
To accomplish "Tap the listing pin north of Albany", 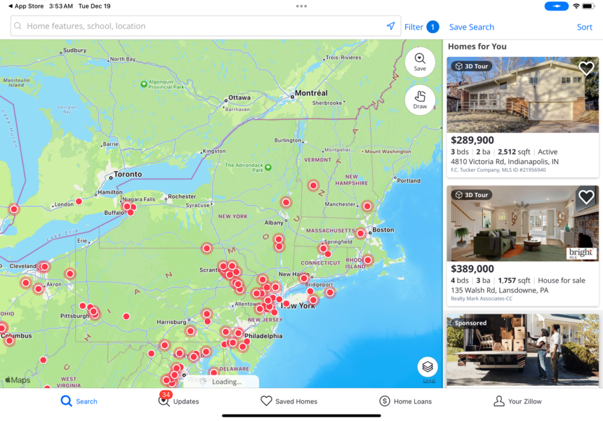I will [286, 202].
